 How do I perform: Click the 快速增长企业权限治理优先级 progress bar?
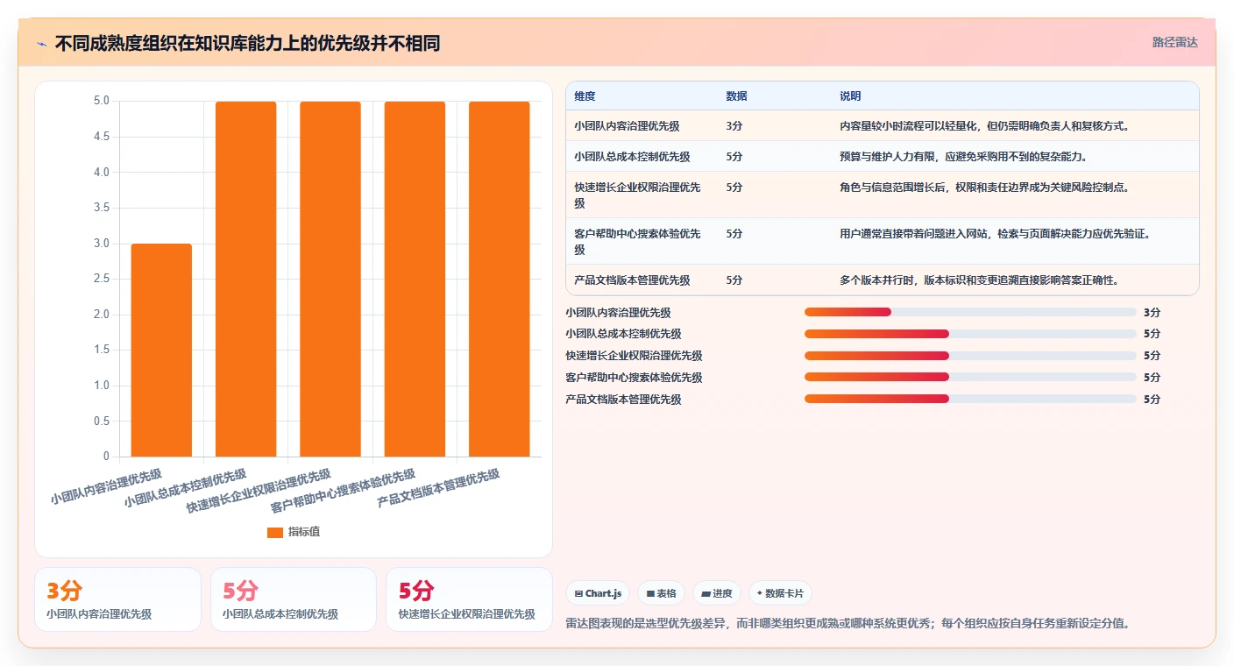pyautogui.click(x=970, y=356)
